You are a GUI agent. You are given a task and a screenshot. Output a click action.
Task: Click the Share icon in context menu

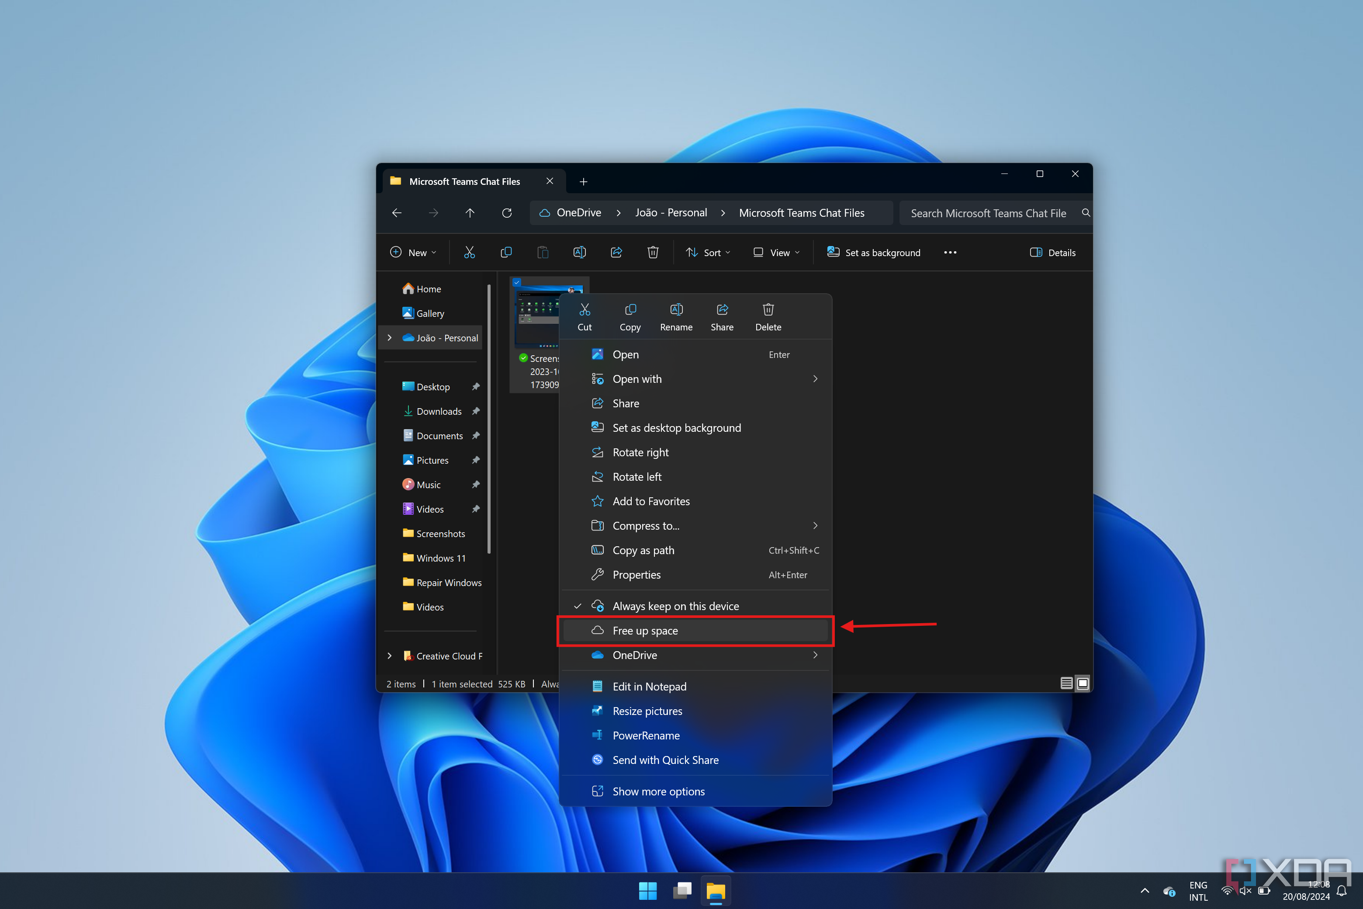(x=722, y=316)
